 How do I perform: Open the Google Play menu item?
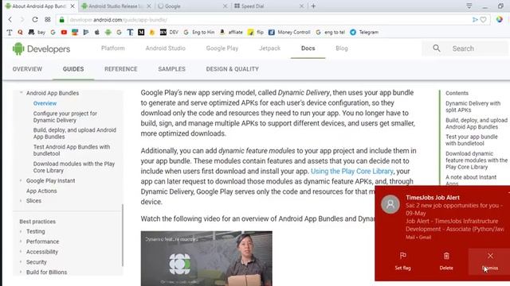point(222,48)
